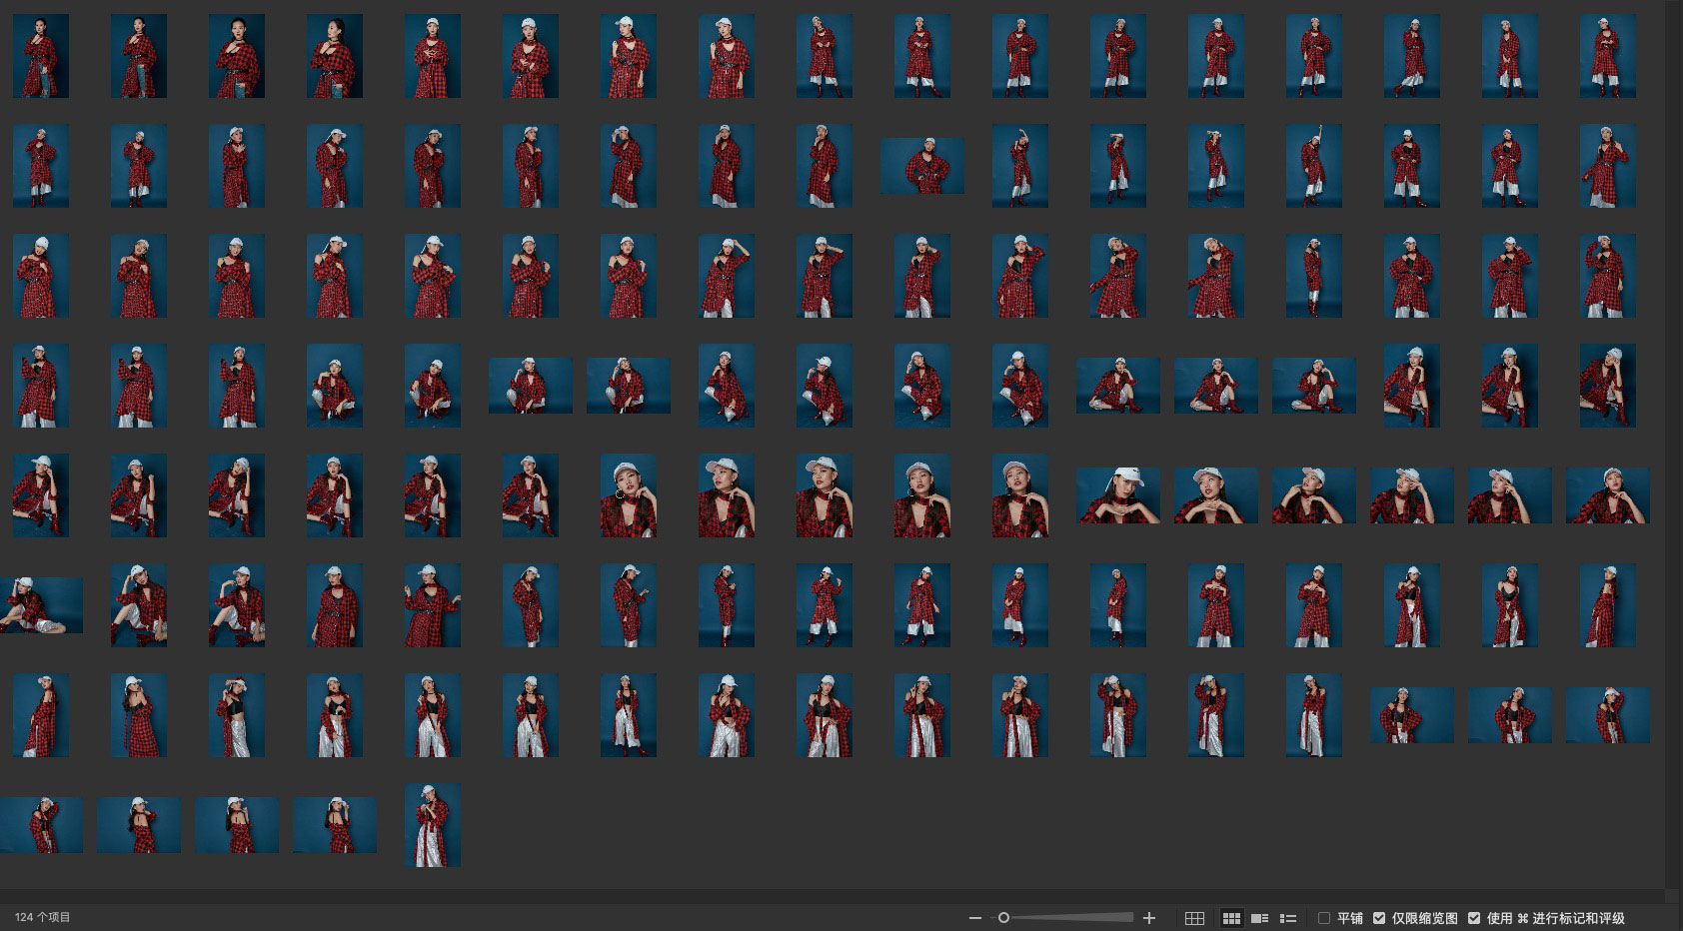The height and width of the screenshot is (931, 1683).
Task: Select the first thumbnail in the top row
Action: point(41,56)
